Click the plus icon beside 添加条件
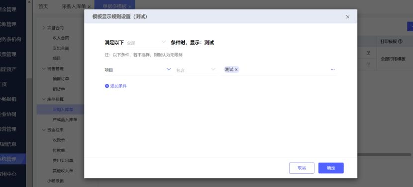Image resolution: width=413 pixels, height=187 pixels. pos(107,86)
